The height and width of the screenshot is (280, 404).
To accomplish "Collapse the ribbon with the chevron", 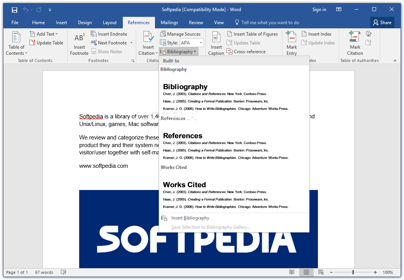I will 395,61.
